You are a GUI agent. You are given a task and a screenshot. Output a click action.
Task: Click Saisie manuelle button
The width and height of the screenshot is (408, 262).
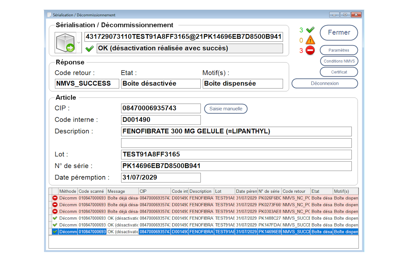click(226, 109)
